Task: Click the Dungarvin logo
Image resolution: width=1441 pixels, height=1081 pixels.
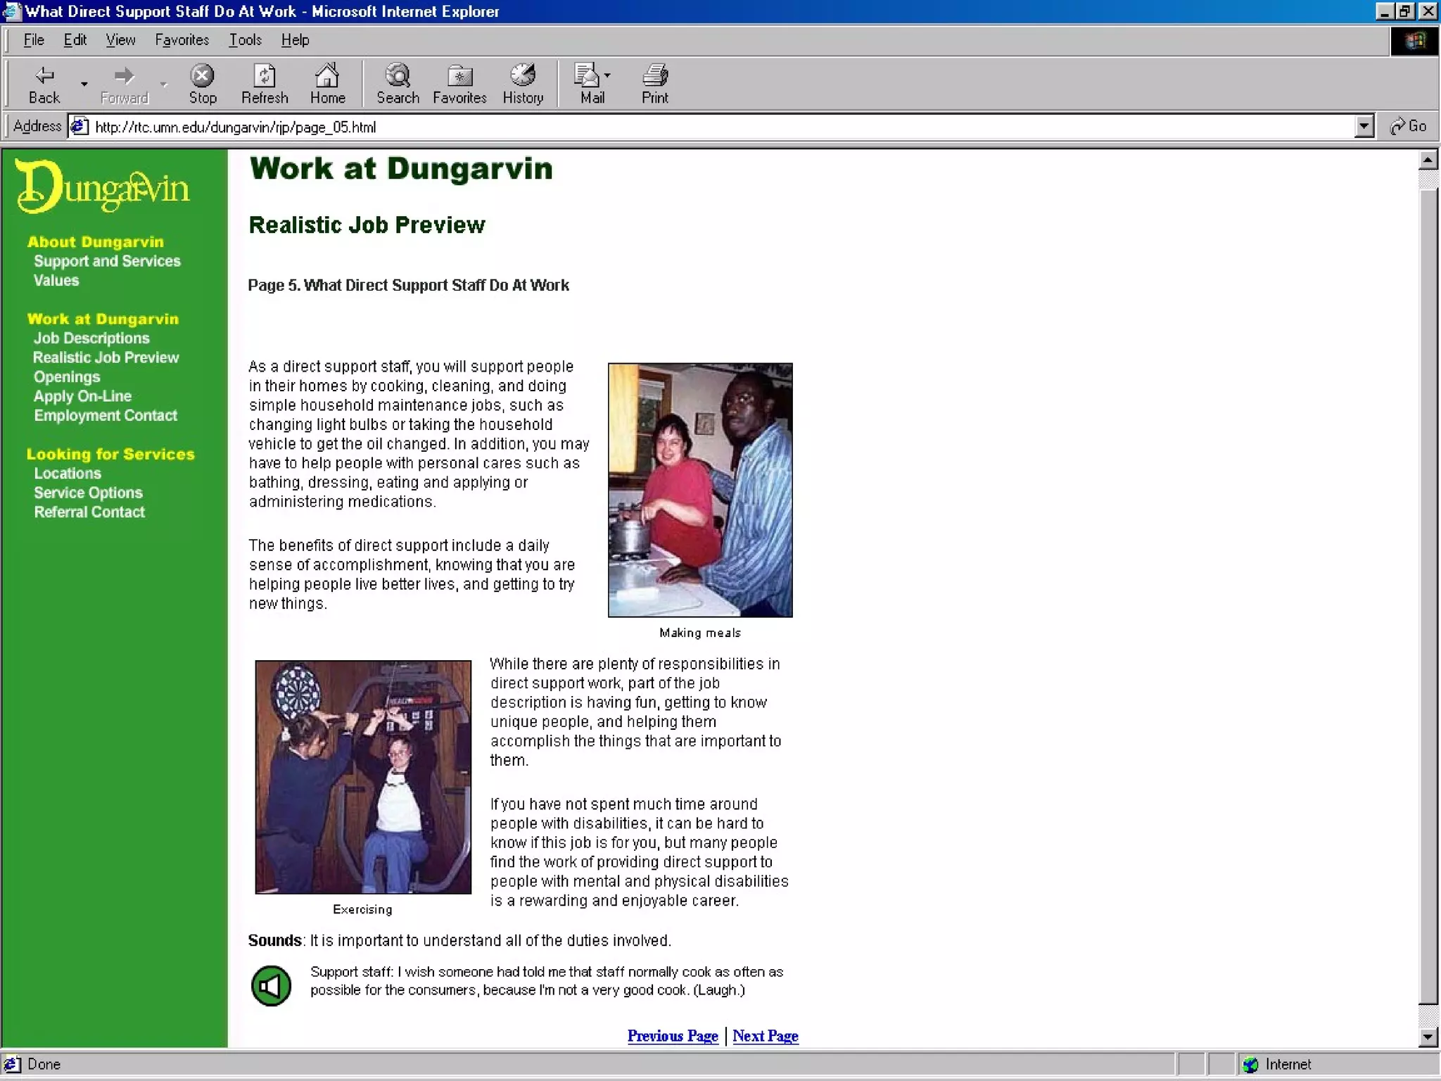Action: [x=103, y=187]
